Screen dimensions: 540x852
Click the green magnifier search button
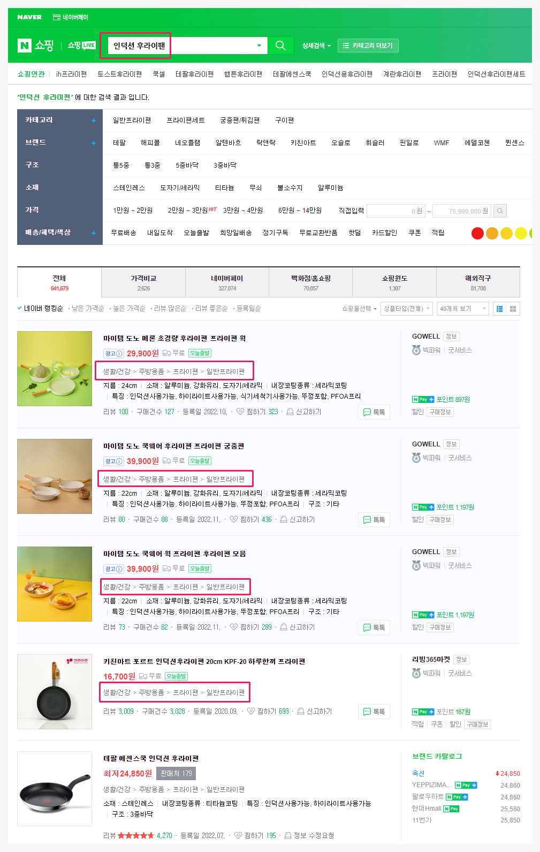coord(280,46)
